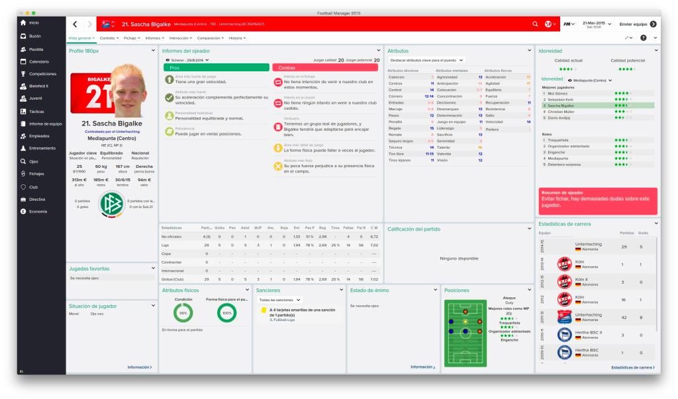Expand the Atributos panel chevron
Screen dimensions: 678x399
[529, 50]
